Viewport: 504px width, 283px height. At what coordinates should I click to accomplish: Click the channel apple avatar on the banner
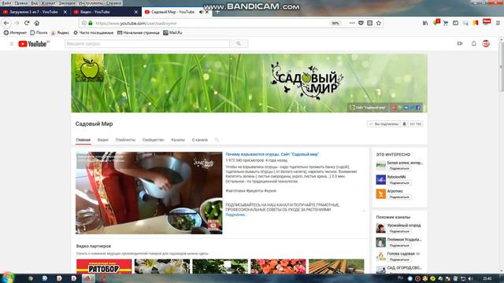tap(90, 68)
